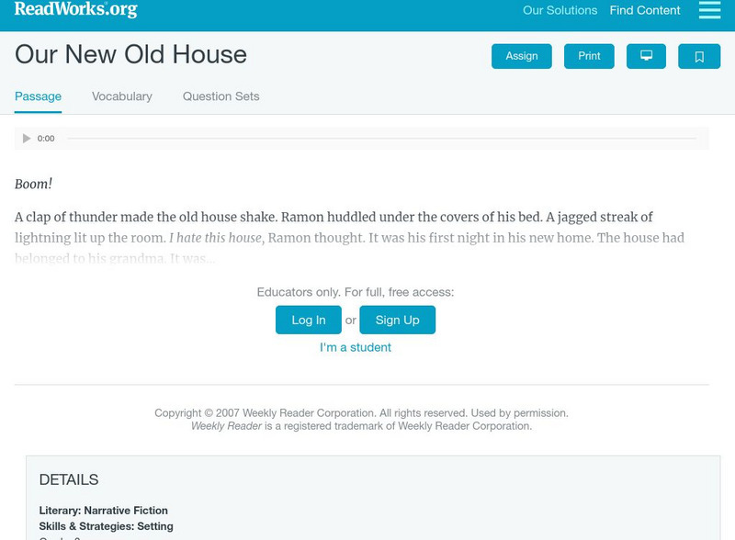Viewport: 735px width, 540px height.
Task: Click the play triangle on the audio player
Action: click(x=26, y=138)
